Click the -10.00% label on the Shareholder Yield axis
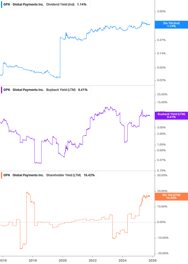The width and height of the screenshot is (188, 264). click(162, 238)
